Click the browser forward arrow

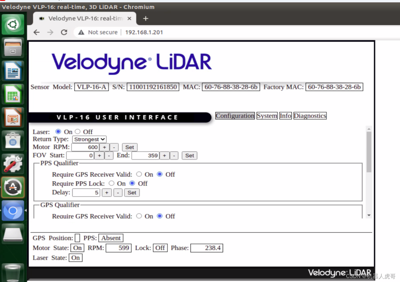coord(50,32)
